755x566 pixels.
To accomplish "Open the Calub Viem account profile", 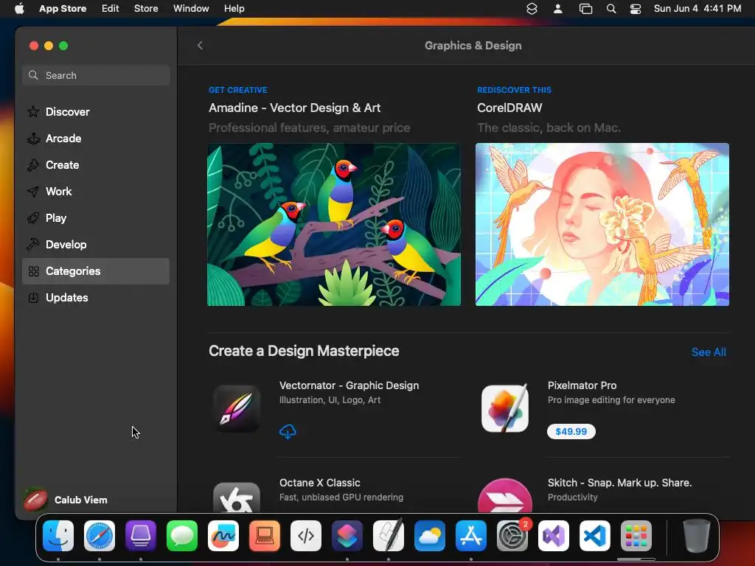I will [x=66, y=500].
